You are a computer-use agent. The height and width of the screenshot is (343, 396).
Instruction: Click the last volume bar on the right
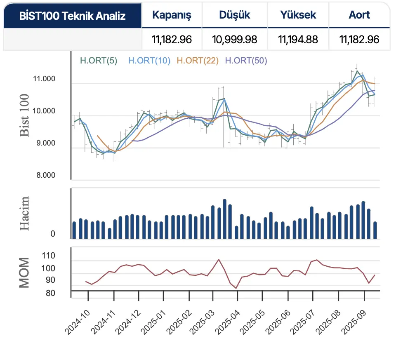375,230
